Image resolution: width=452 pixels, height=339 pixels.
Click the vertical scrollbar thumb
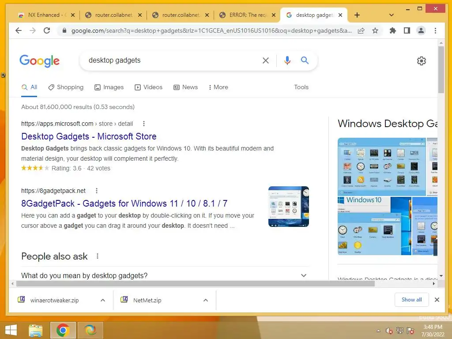pos(441,69)
